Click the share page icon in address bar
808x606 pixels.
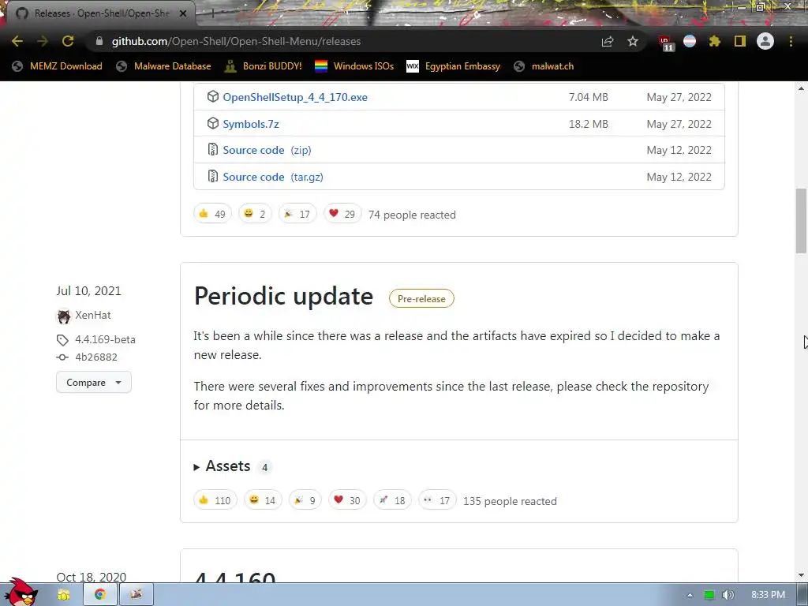click(x=608, y=42)
